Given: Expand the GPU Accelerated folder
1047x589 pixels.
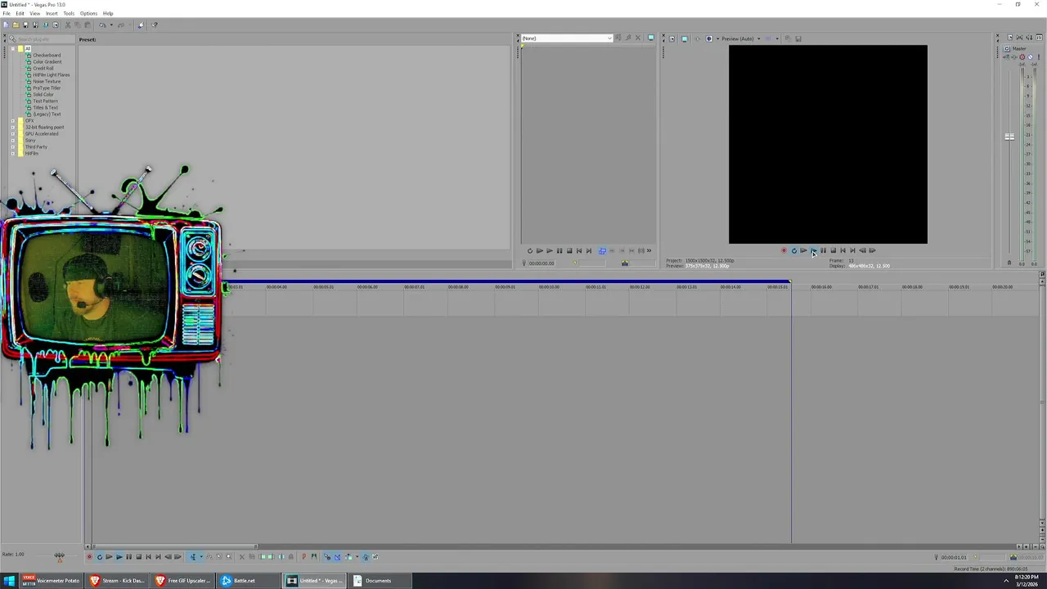Looking at the screenshot, I should pyautogui.click(x=13, y=134).
